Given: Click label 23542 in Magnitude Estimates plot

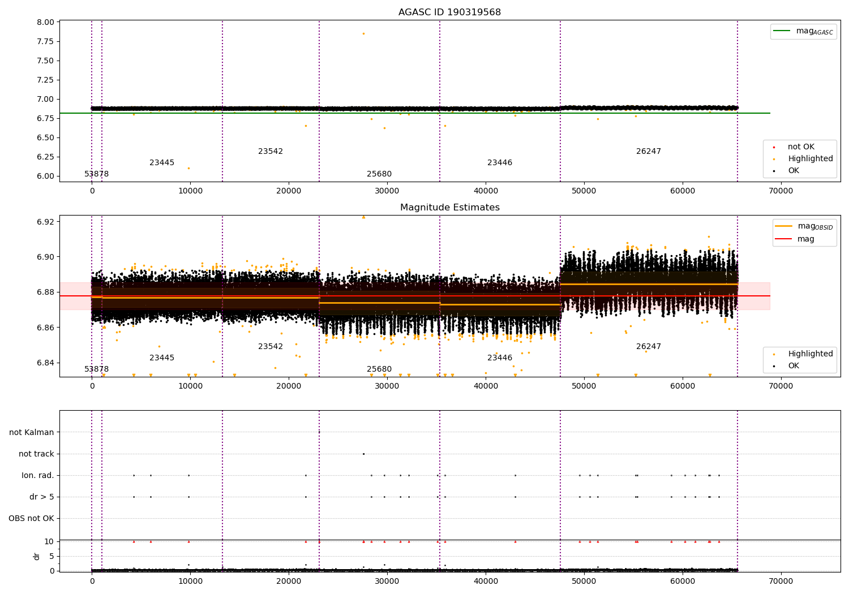Looking at the screenshot, I should point(271,347).
